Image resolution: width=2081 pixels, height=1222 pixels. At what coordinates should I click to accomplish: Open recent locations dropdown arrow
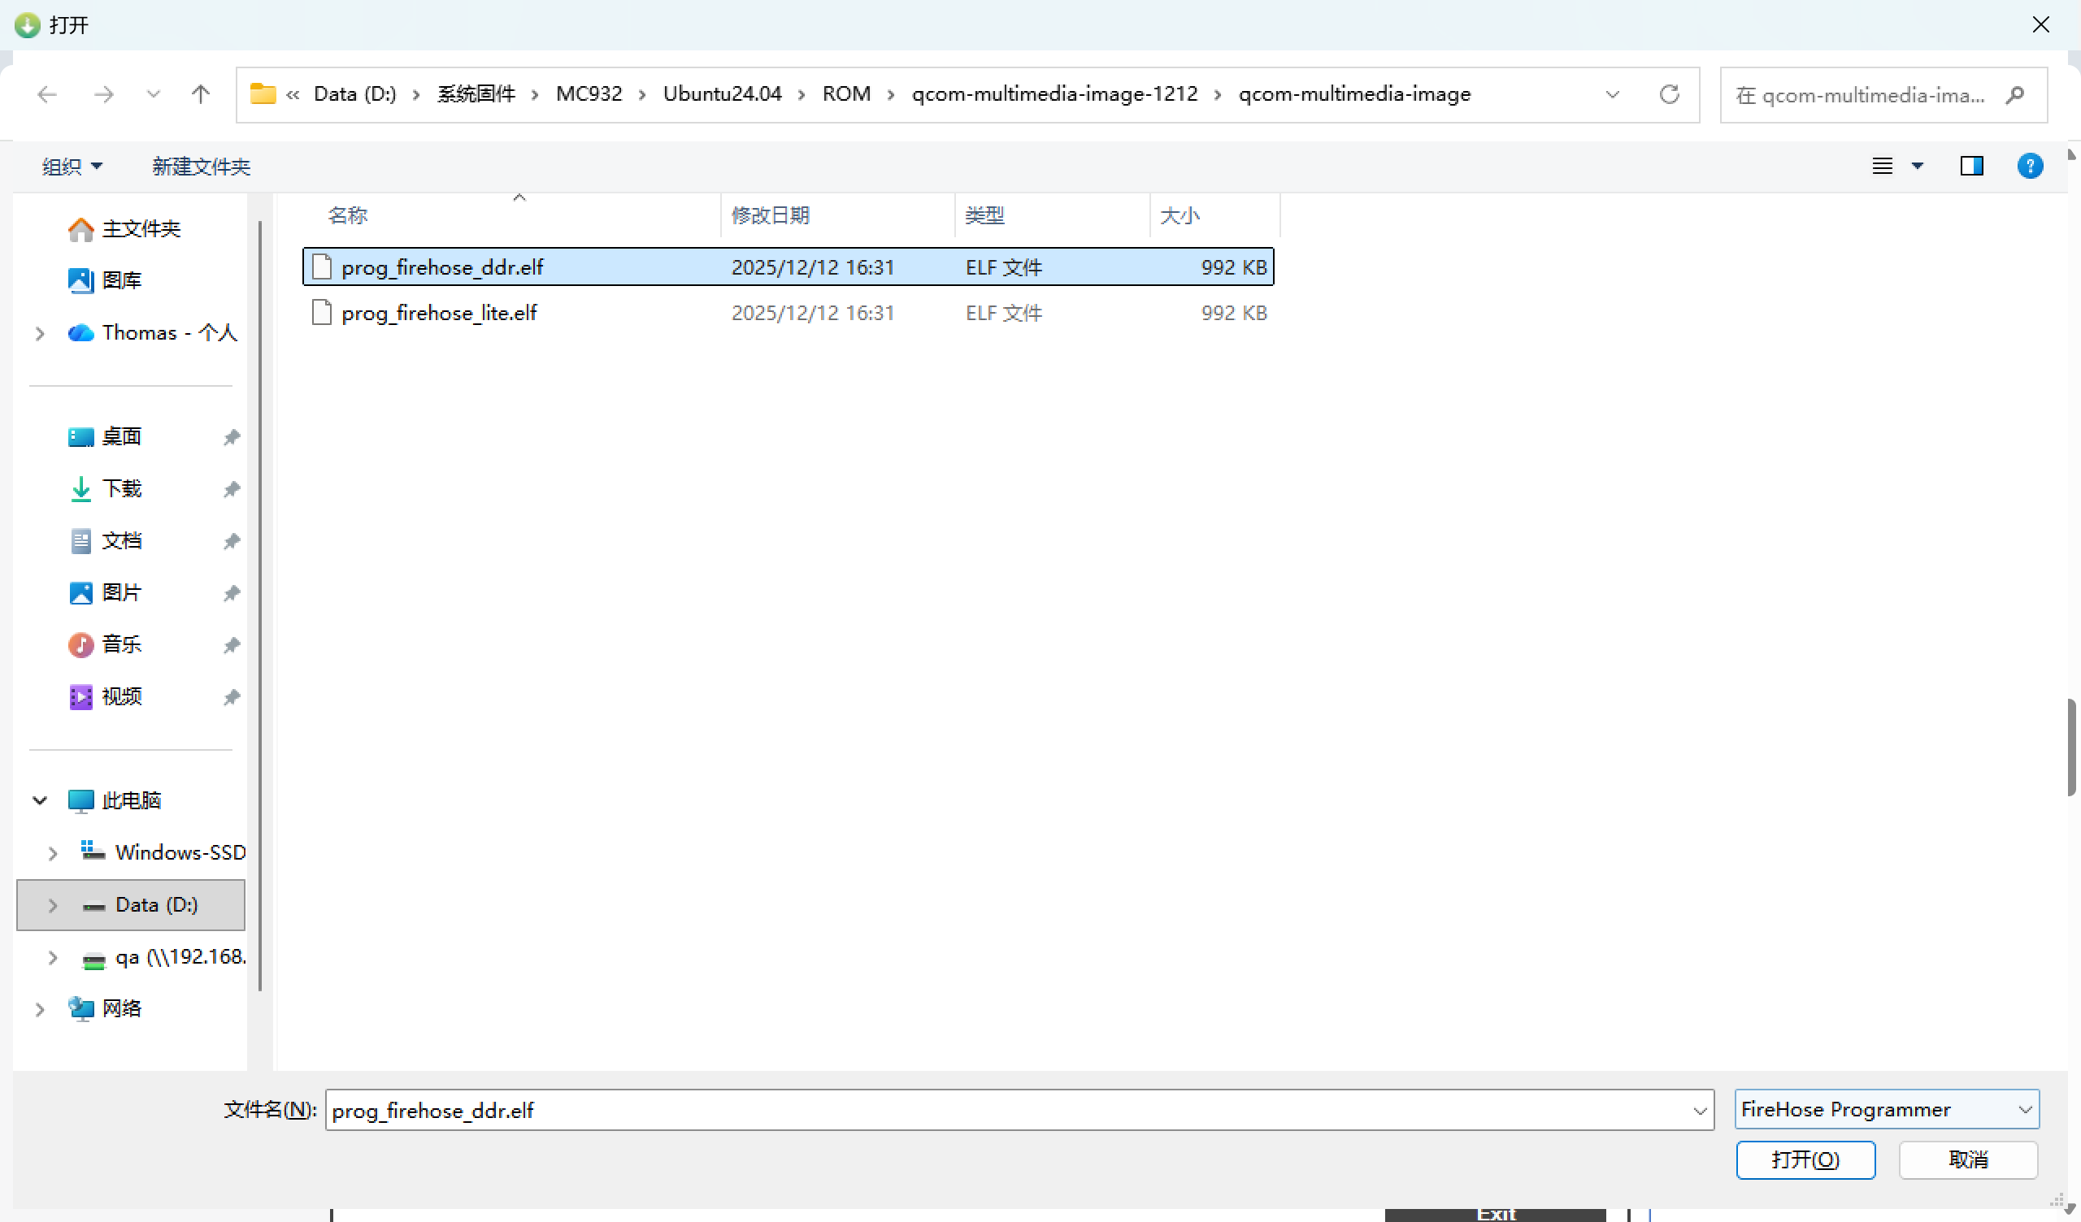point(153,94)
